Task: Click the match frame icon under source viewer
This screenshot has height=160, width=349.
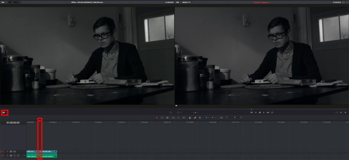Action: tap(171, 112)
